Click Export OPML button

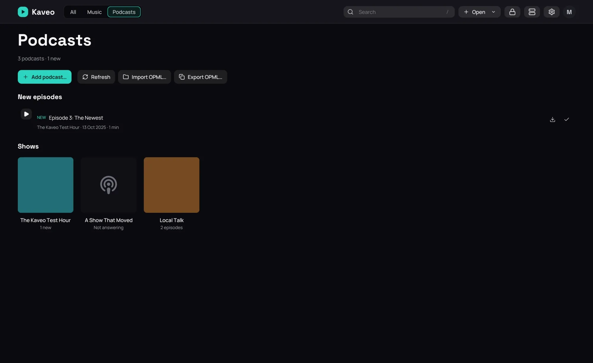coord(200,77)
